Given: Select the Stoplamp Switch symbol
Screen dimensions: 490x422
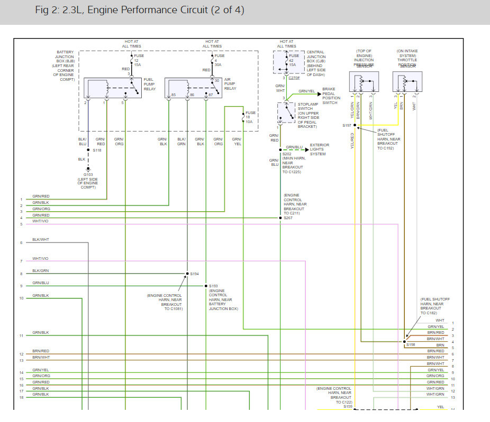Looking at the screenshot, I should click(286, 112).
